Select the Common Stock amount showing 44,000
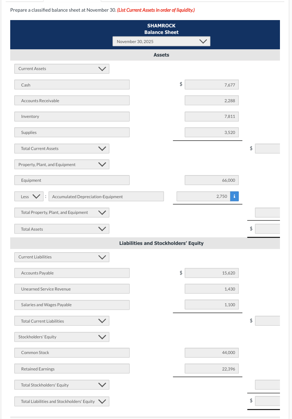Viewport: 292px width, 419px height. [212, 353]
